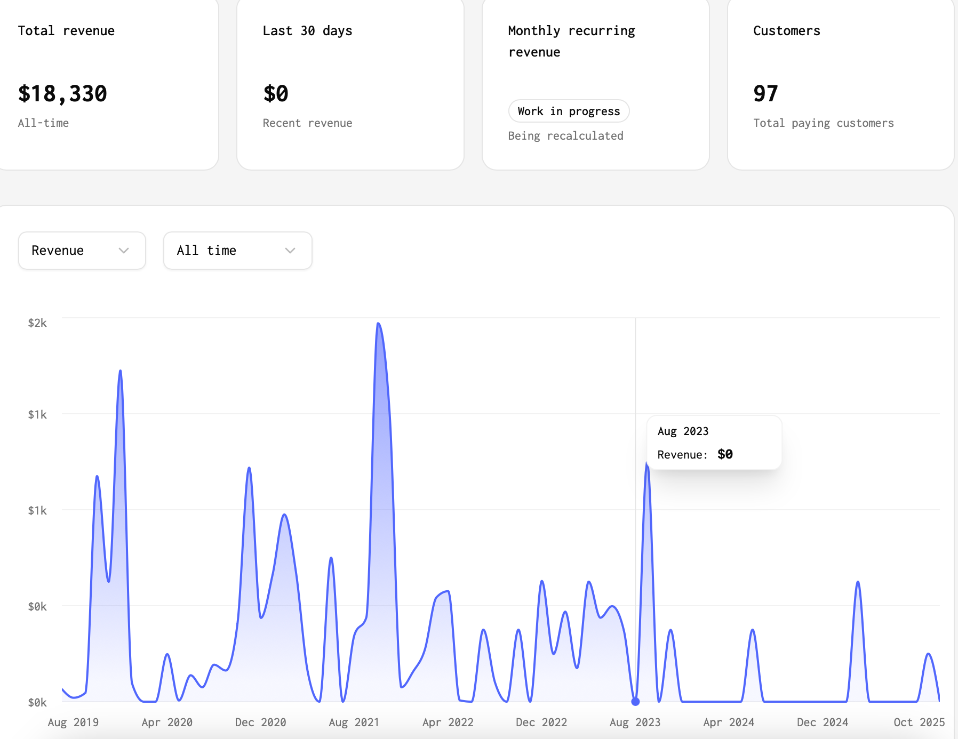Select the Total revenue card
Image resolution: width=958 pixels, height=739 pixels.
coord(109,83)
